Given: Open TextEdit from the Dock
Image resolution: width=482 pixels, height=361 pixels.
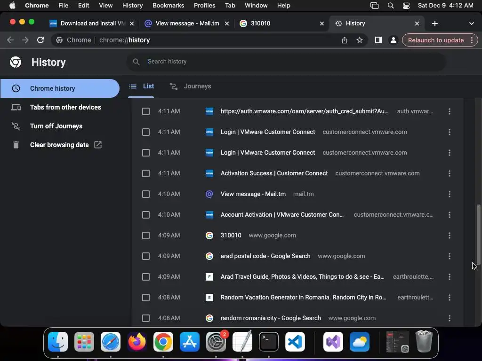Looking at the screenshot, I should (x=242, y=342).
